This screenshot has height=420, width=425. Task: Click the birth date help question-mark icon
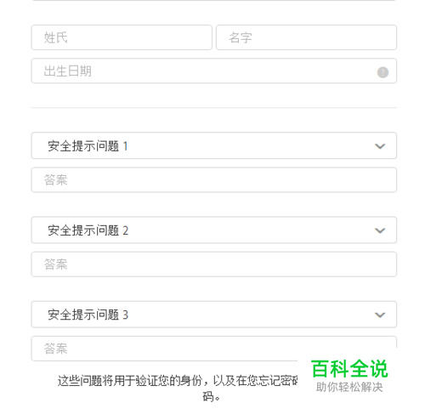[x=382, y=72]
